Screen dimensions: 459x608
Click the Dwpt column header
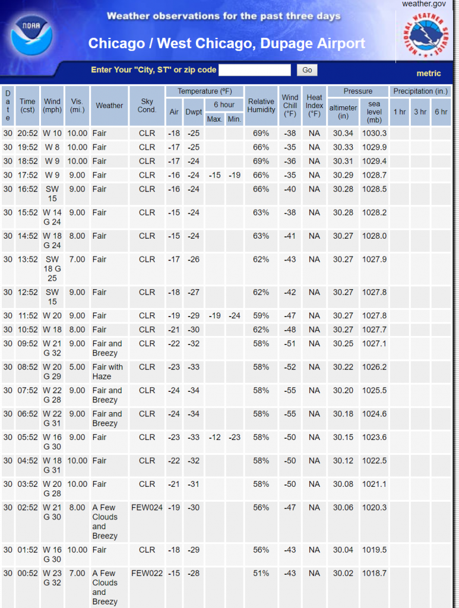point(194,112)
